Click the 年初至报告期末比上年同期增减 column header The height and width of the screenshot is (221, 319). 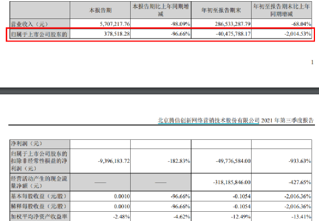[282, 10]
